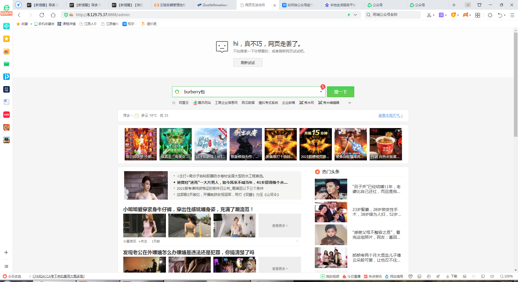
Task: Open the extensions grid icon
Action: (x=478, y=15)
